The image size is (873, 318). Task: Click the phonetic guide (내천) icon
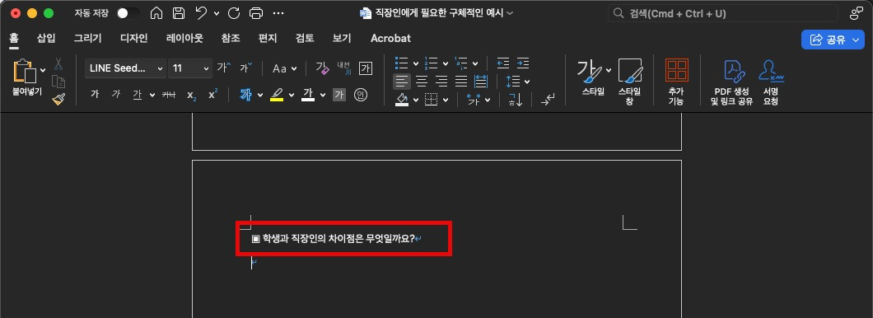point(344,68)
